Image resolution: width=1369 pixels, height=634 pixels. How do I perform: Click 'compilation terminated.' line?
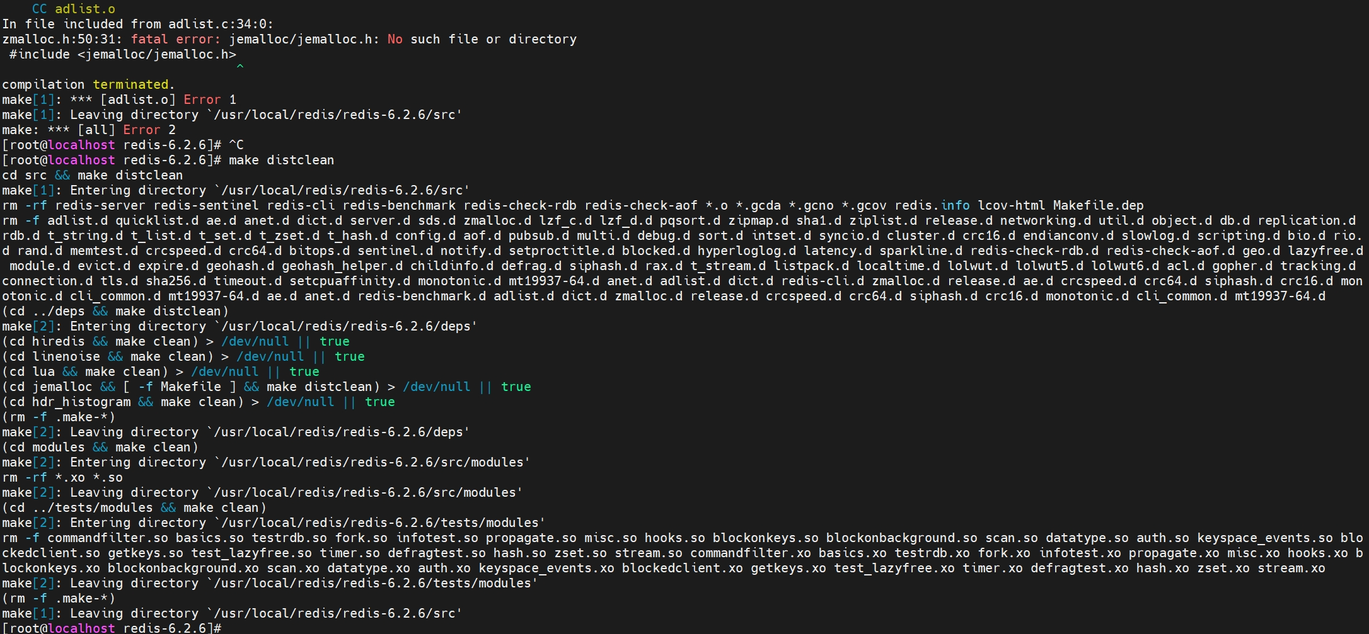coord(88,84)
